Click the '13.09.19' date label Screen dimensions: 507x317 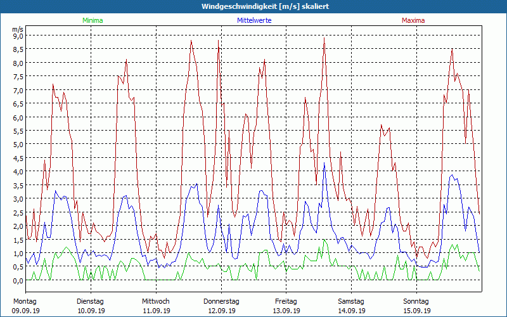click(x=287, y=311)
